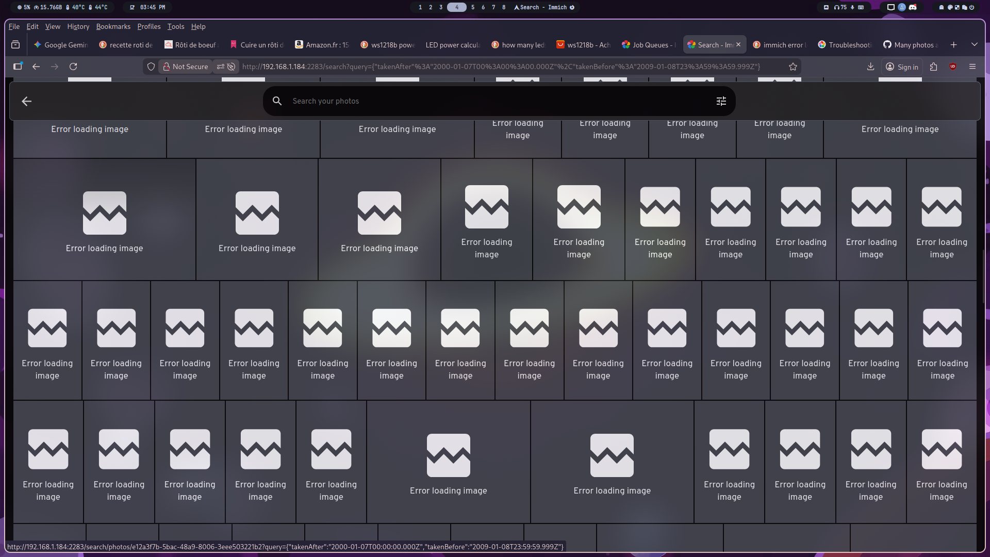990x557 pixels.
Task: Click the headphone volume level indicator
Action: (841, 7)
